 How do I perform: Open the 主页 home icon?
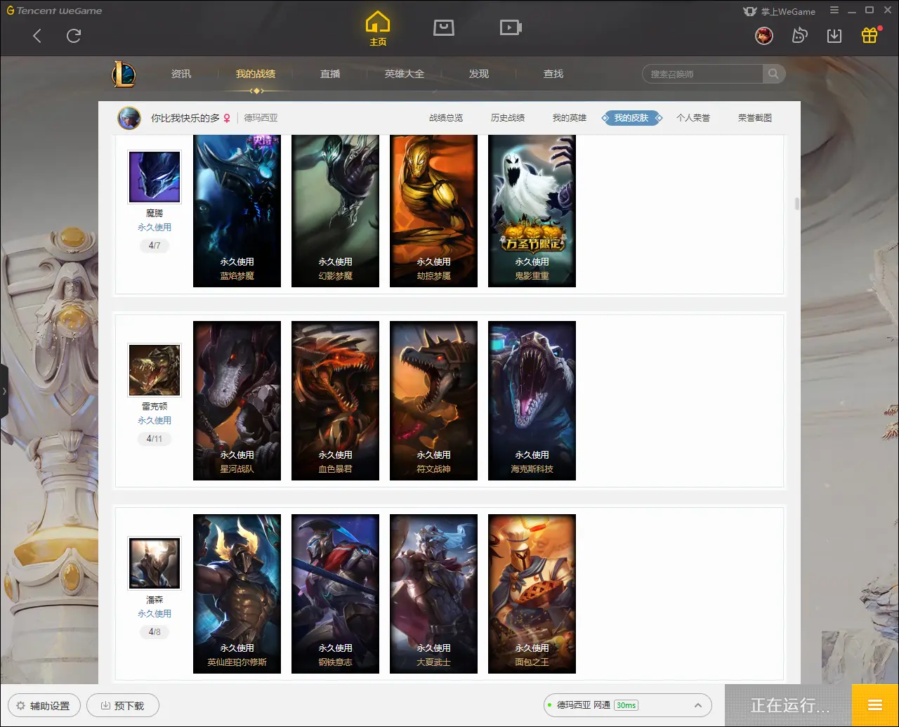tap(378, 29)
